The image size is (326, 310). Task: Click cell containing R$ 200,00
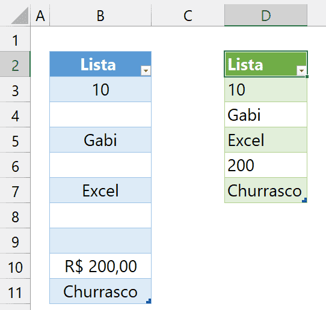[x=100, y=266]
